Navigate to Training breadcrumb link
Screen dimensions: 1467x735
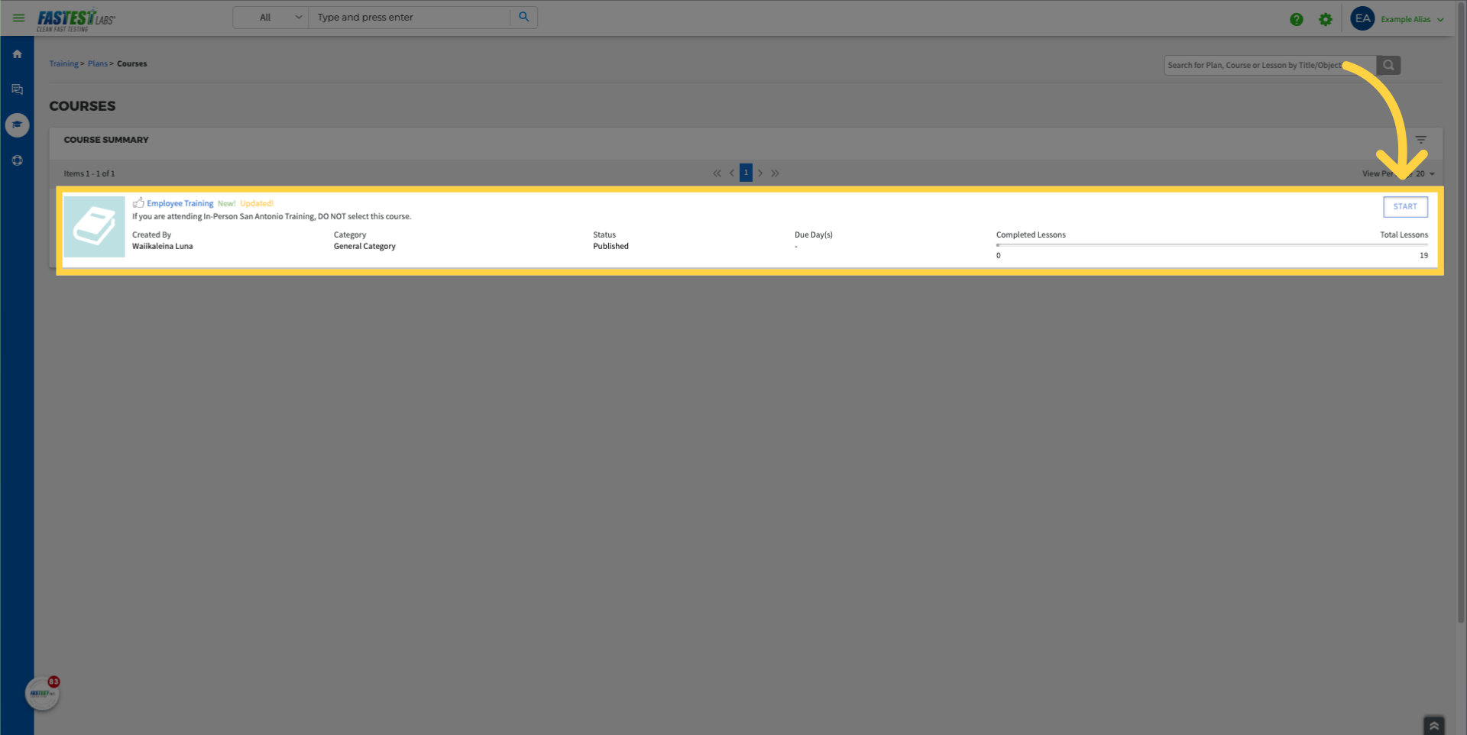pos(63,64)
